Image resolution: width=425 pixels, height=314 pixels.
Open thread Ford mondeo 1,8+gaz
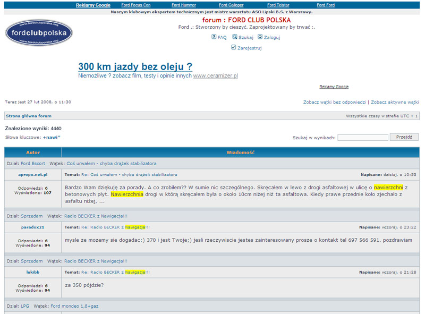(x=74, y=306)
